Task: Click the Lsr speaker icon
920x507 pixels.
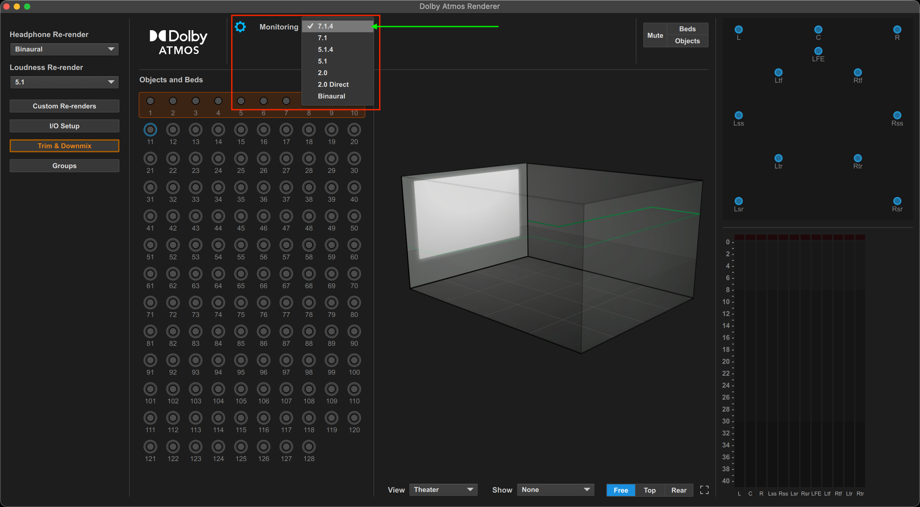Action: coord(738,201)
